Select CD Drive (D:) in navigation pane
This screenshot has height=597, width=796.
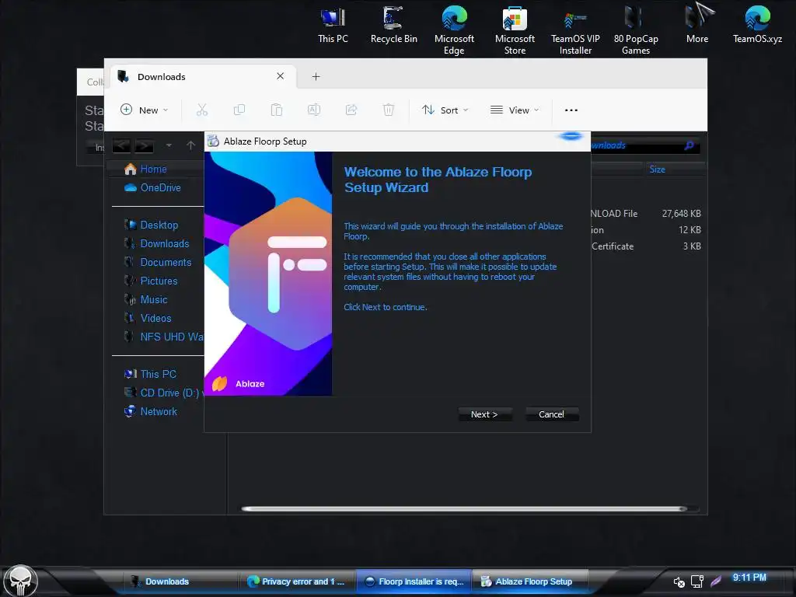click(x=163, y=393)
